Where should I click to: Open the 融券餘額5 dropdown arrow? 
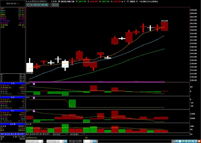(84, 134)
